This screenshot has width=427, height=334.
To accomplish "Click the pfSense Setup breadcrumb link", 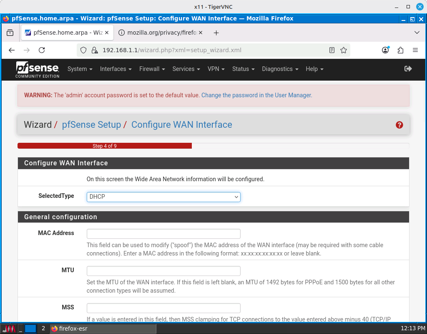I will 91,125.
